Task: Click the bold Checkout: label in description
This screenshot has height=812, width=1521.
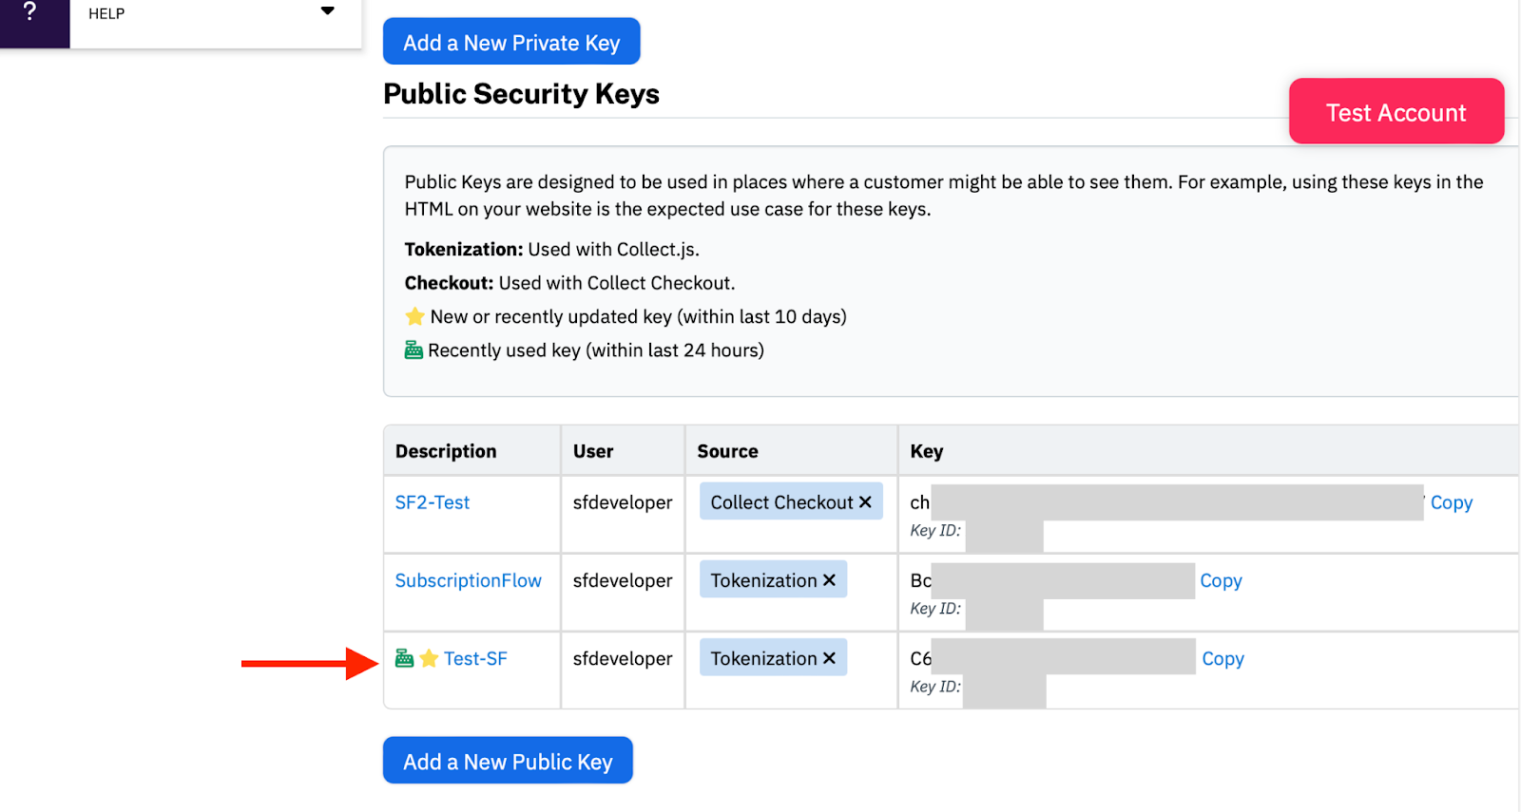Action: 449,283
